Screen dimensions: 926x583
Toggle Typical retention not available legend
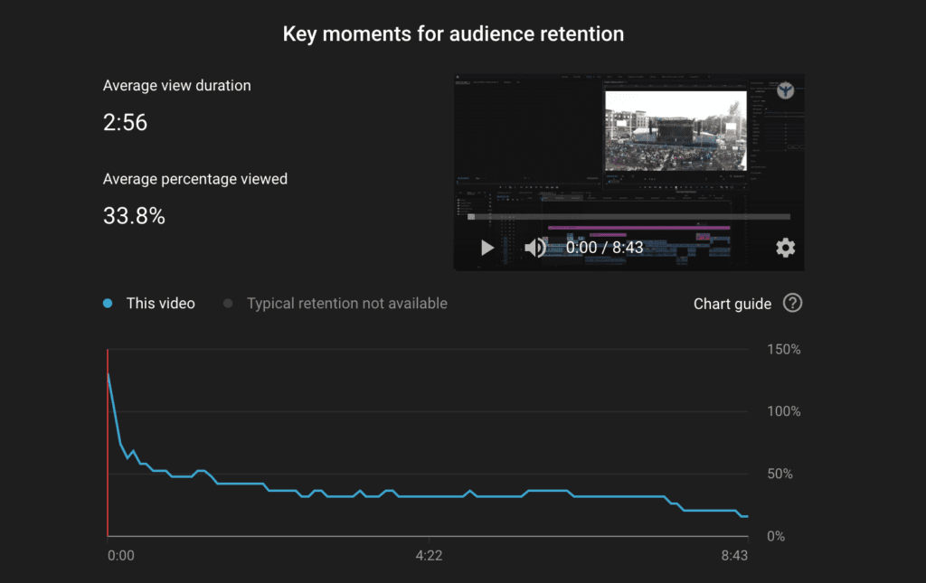(346, 304)
